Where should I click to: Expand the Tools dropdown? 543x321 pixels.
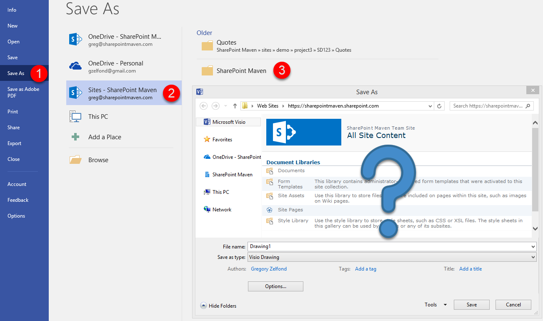(x=435, y=305)
